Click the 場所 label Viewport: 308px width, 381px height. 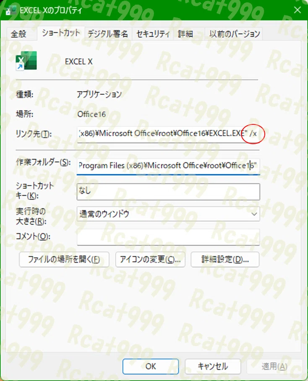(24, 114)
